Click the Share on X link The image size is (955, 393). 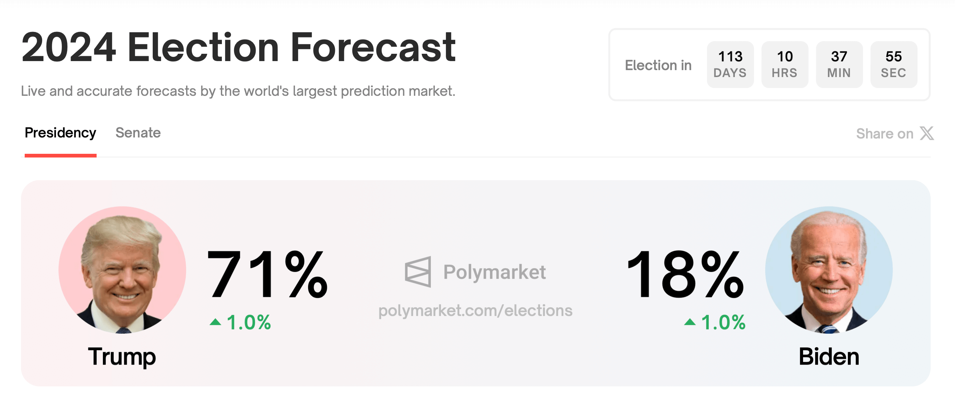[x=895, y=133]
